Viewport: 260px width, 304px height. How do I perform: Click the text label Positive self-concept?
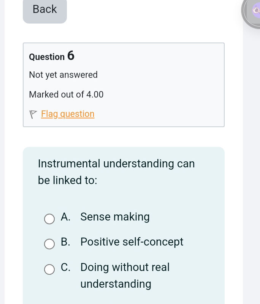point(132,242)
